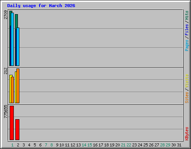
Task: Click day label 31 on the x-axis
Action: (179, 145)
